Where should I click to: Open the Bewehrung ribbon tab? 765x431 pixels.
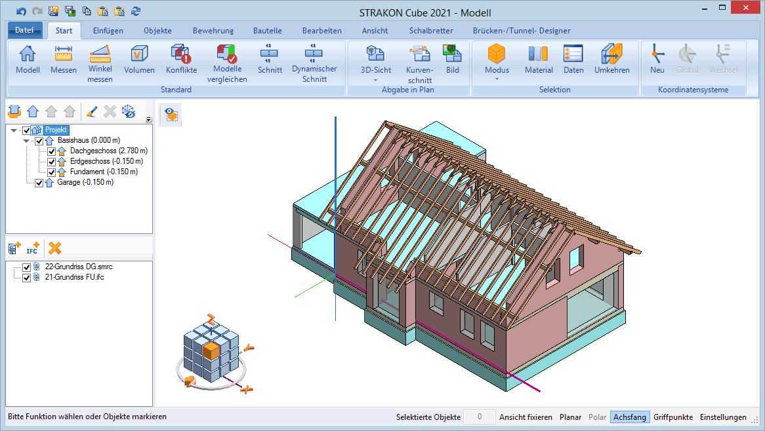click(x=213, y=31)
